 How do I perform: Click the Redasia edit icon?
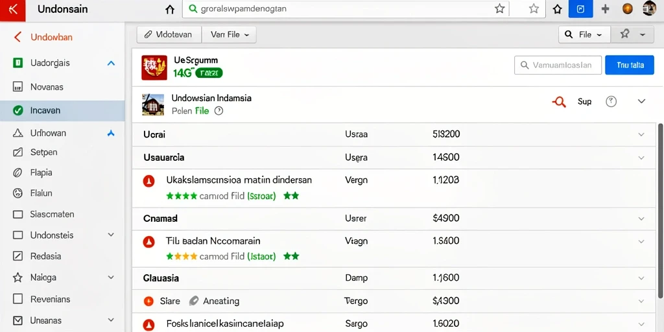pos(18,256)
